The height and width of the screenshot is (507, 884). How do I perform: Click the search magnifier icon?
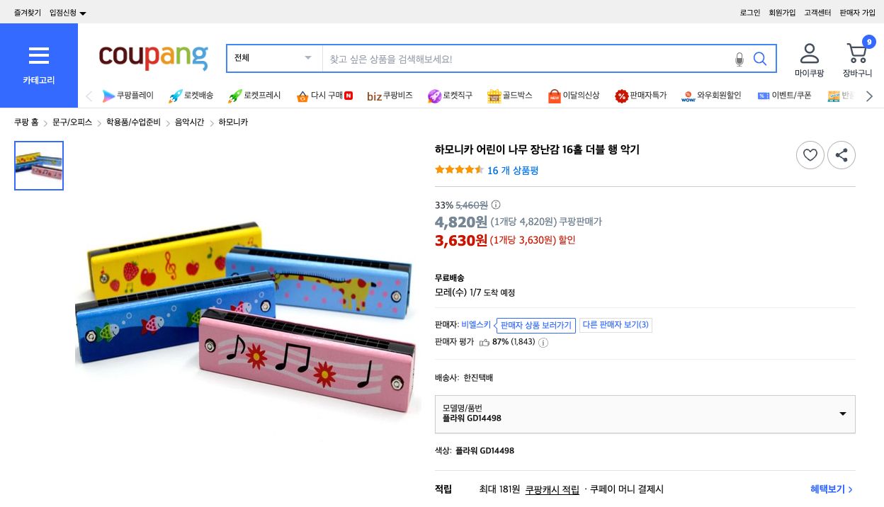pyautogui.click(x=760, y=59)
